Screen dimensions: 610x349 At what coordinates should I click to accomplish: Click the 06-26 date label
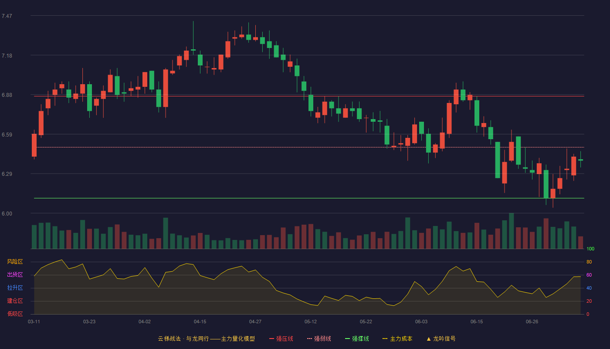pyautogui.click(x=532, y=322)
